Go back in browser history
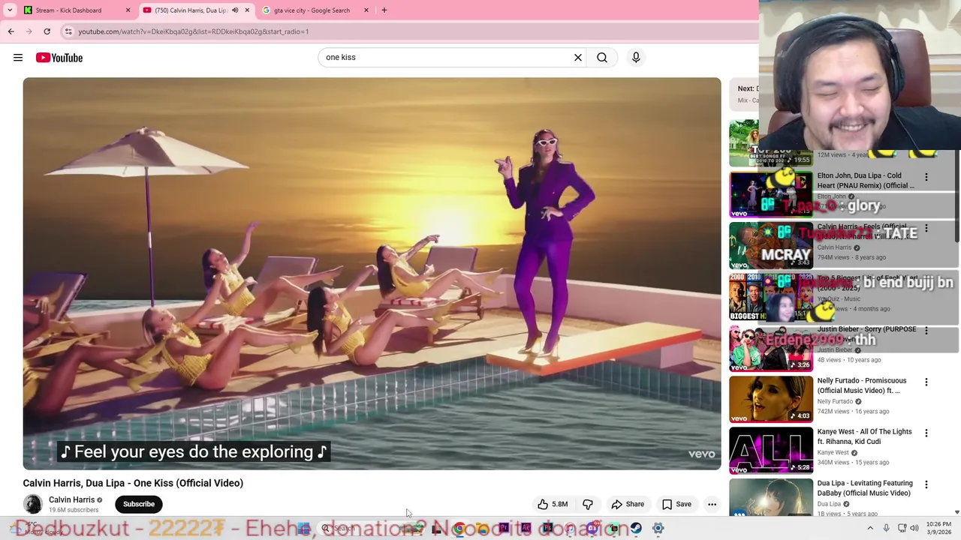 (11, 31)
